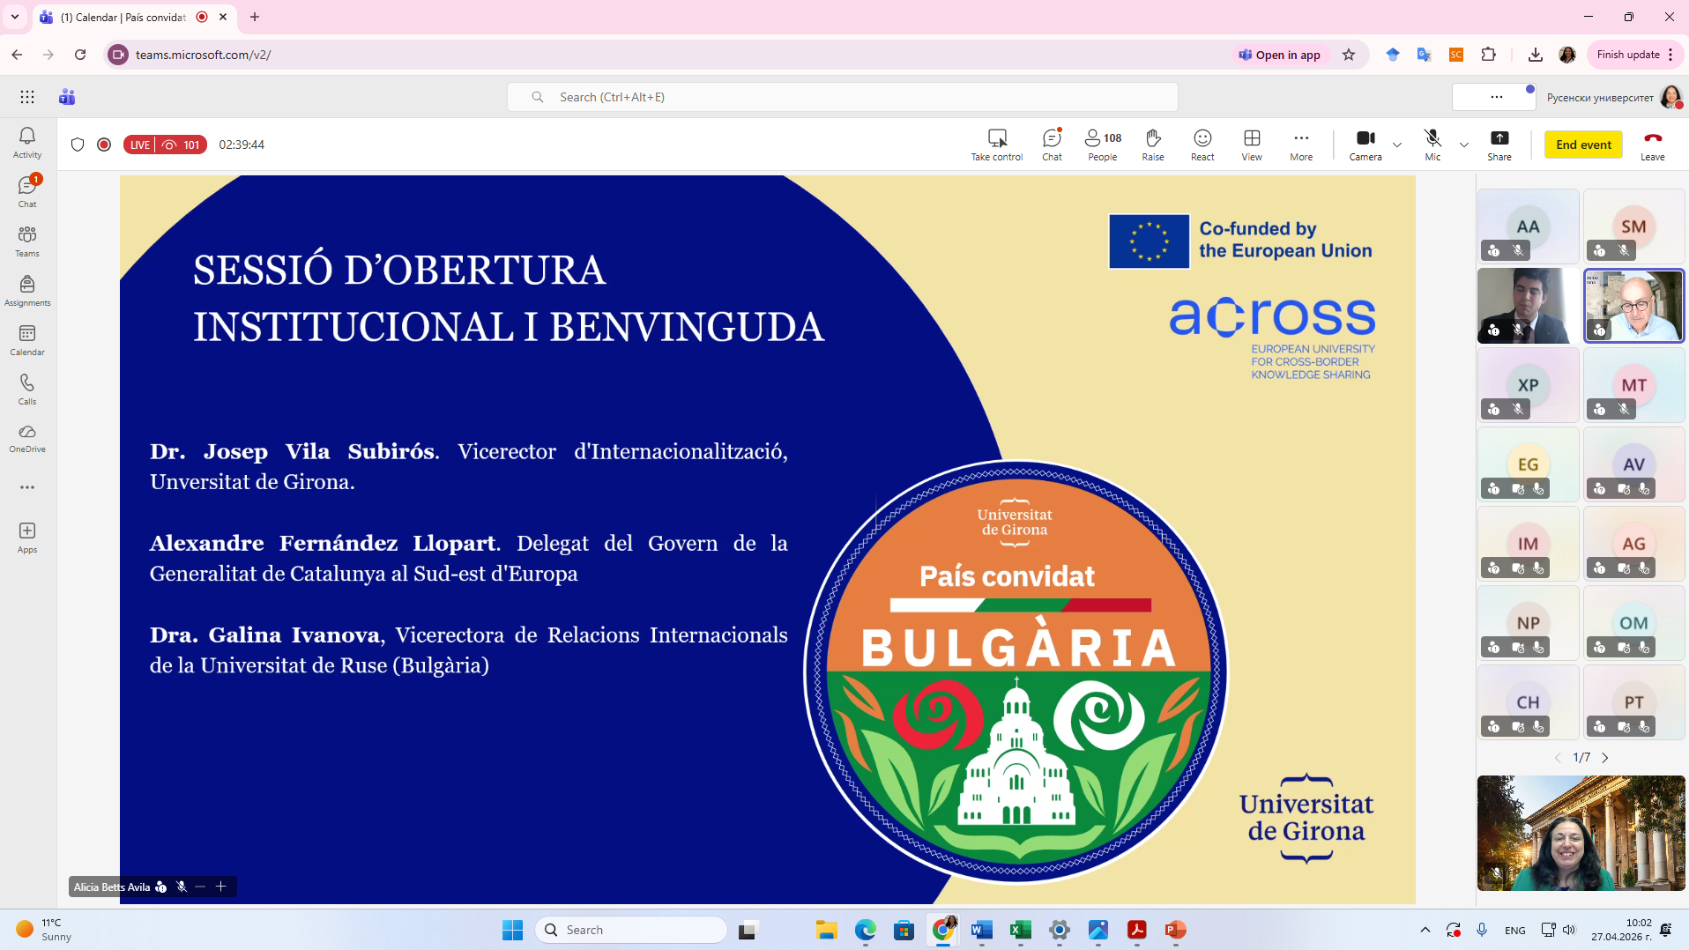Screen dimensions: 1689x950
Task: Select participant tile SM
Action: click(x=1633, y=226)
